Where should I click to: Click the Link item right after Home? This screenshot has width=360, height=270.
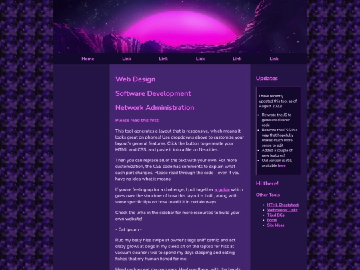tap(127, 59)
